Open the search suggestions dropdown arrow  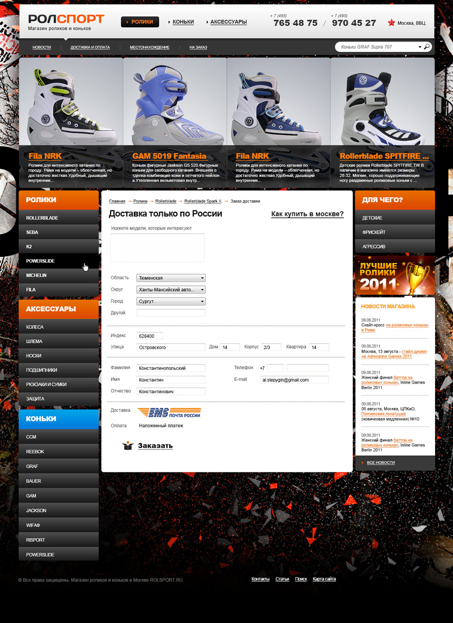[x=419, y=47]
